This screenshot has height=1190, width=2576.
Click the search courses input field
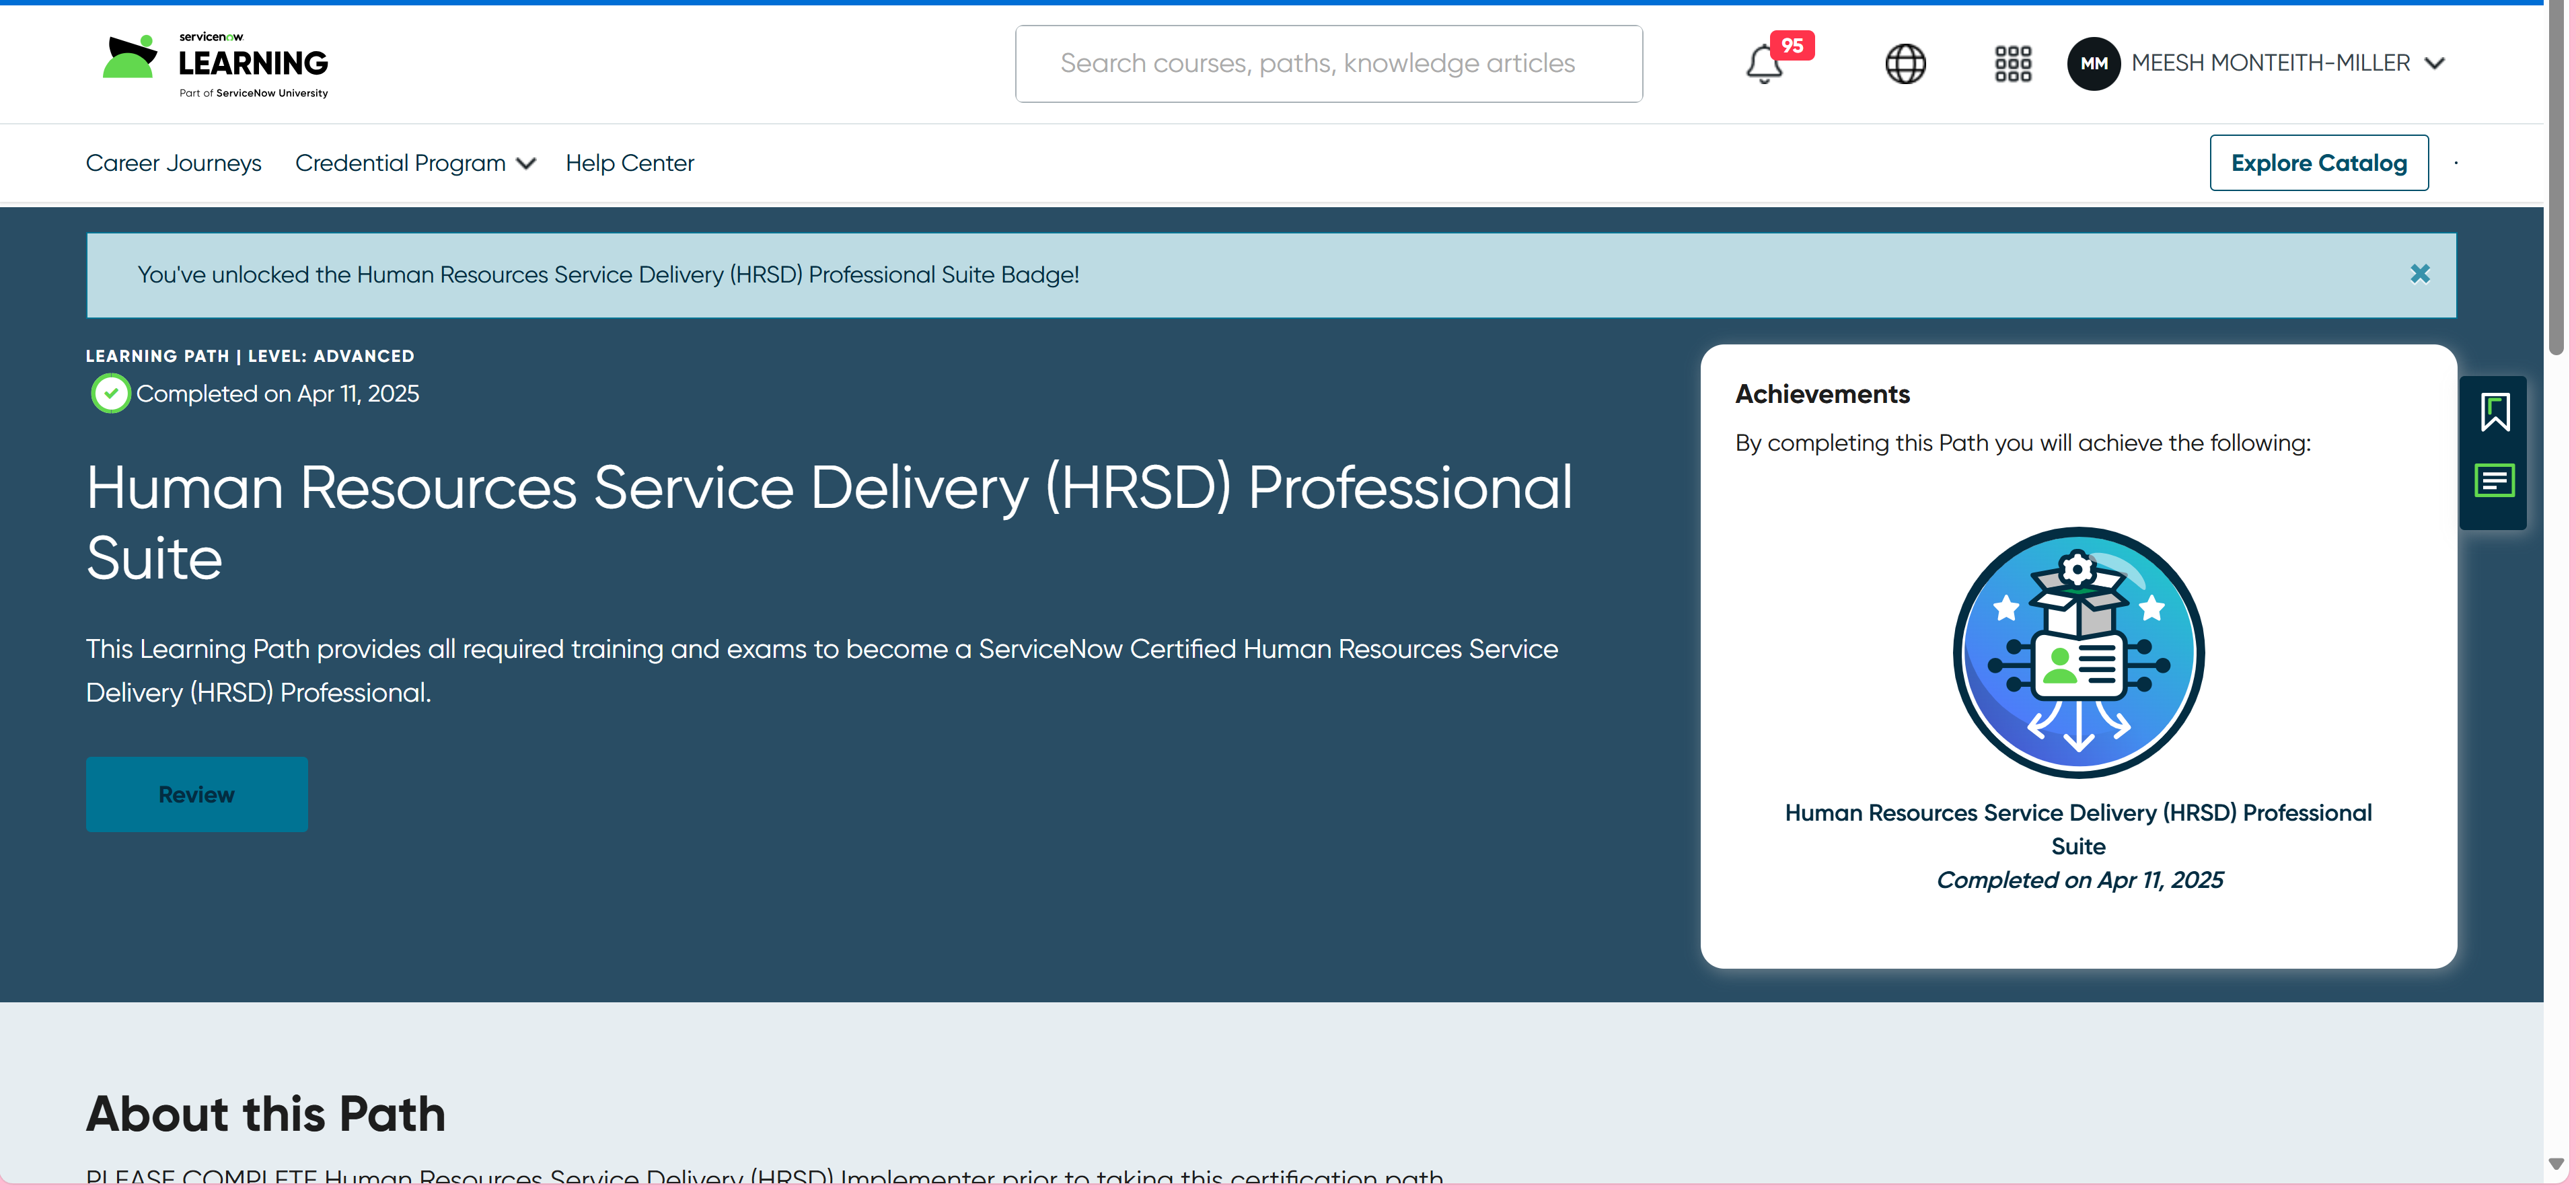1328,64
